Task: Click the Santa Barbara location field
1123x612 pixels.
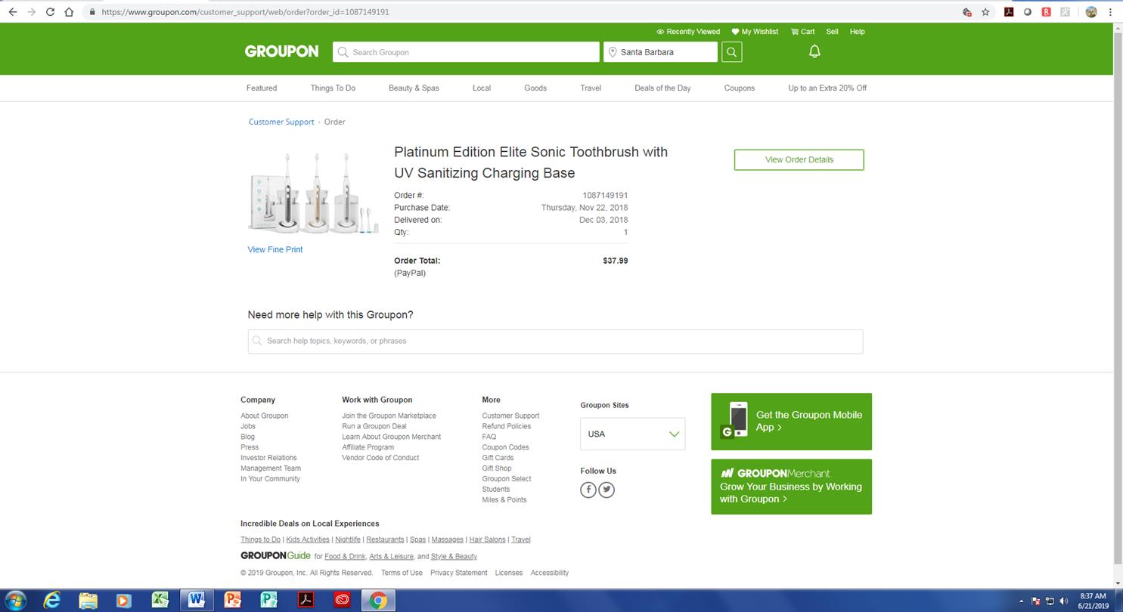Action: [x=660, y=52]
